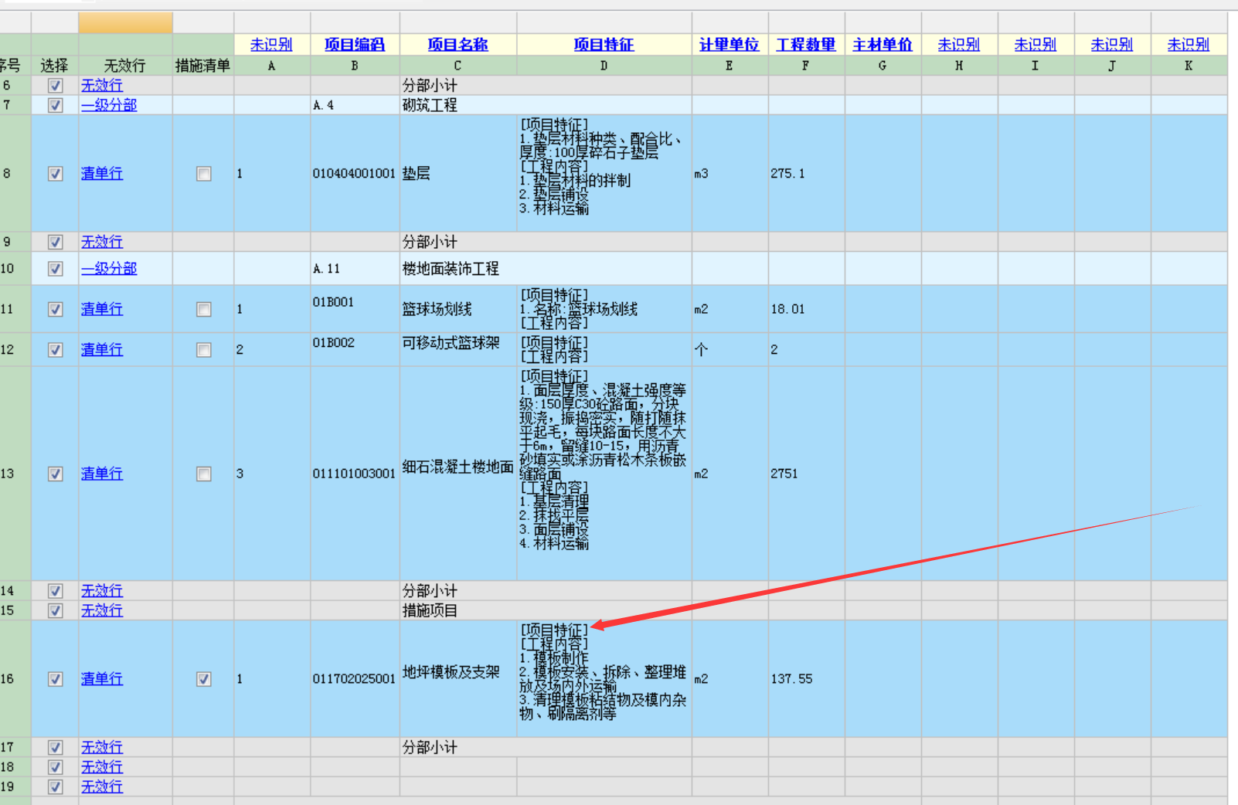Check the 措施清单 box for 可移动式篮球架 row
The image size is (1238, 805).
click(x=203, y=350)
